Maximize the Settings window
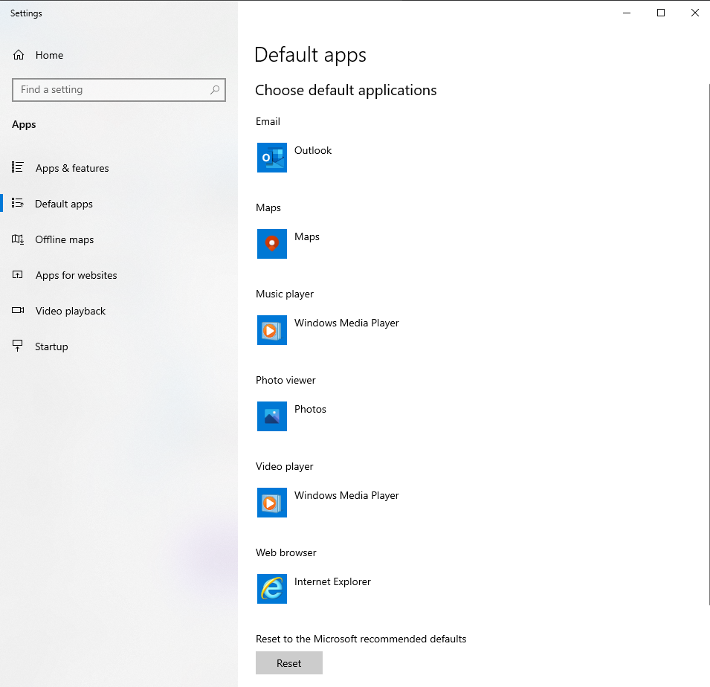 click(x=661, y=13)
